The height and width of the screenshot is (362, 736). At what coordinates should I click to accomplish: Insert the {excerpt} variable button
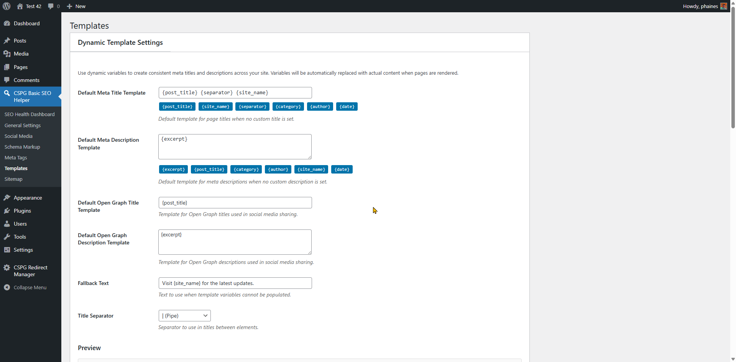pos(173,169)
